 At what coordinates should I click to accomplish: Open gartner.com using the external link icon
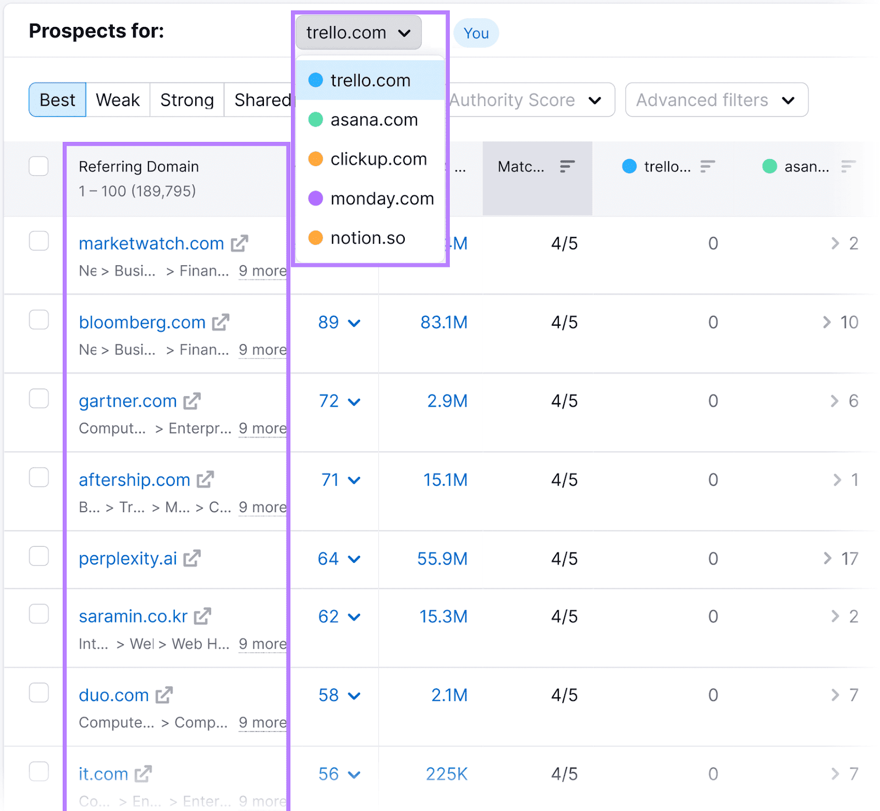point(191,401)
